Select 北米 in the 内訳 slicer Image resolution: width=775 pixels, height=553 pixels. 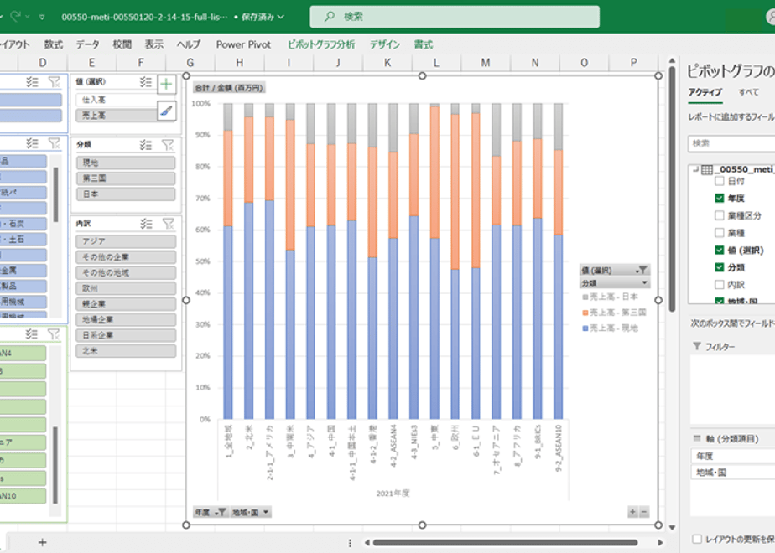[126, 351]
